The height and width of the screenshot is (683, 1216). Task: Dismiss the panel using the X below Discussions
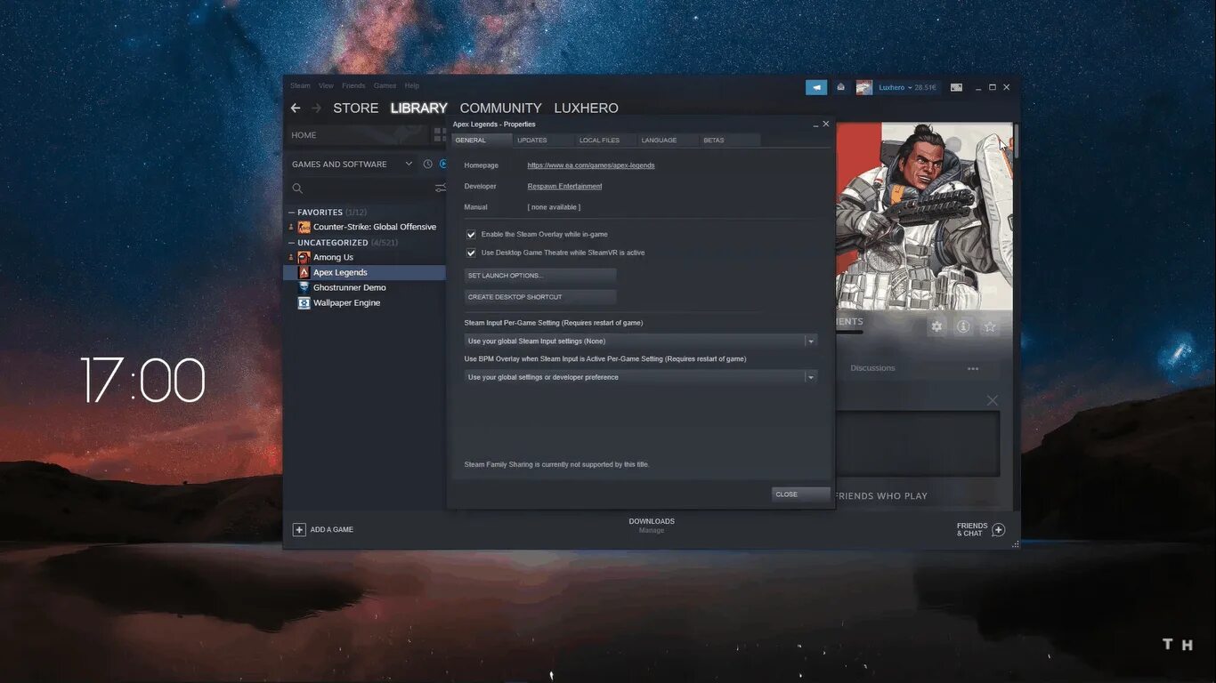pyautogui.click(x=993, y=400)
